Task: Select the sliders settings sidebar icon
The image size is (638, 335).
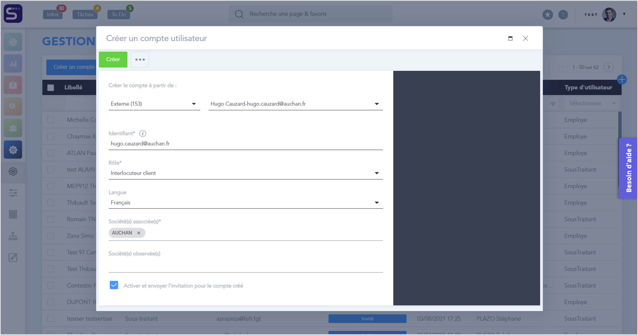Action: pos(13,193)
